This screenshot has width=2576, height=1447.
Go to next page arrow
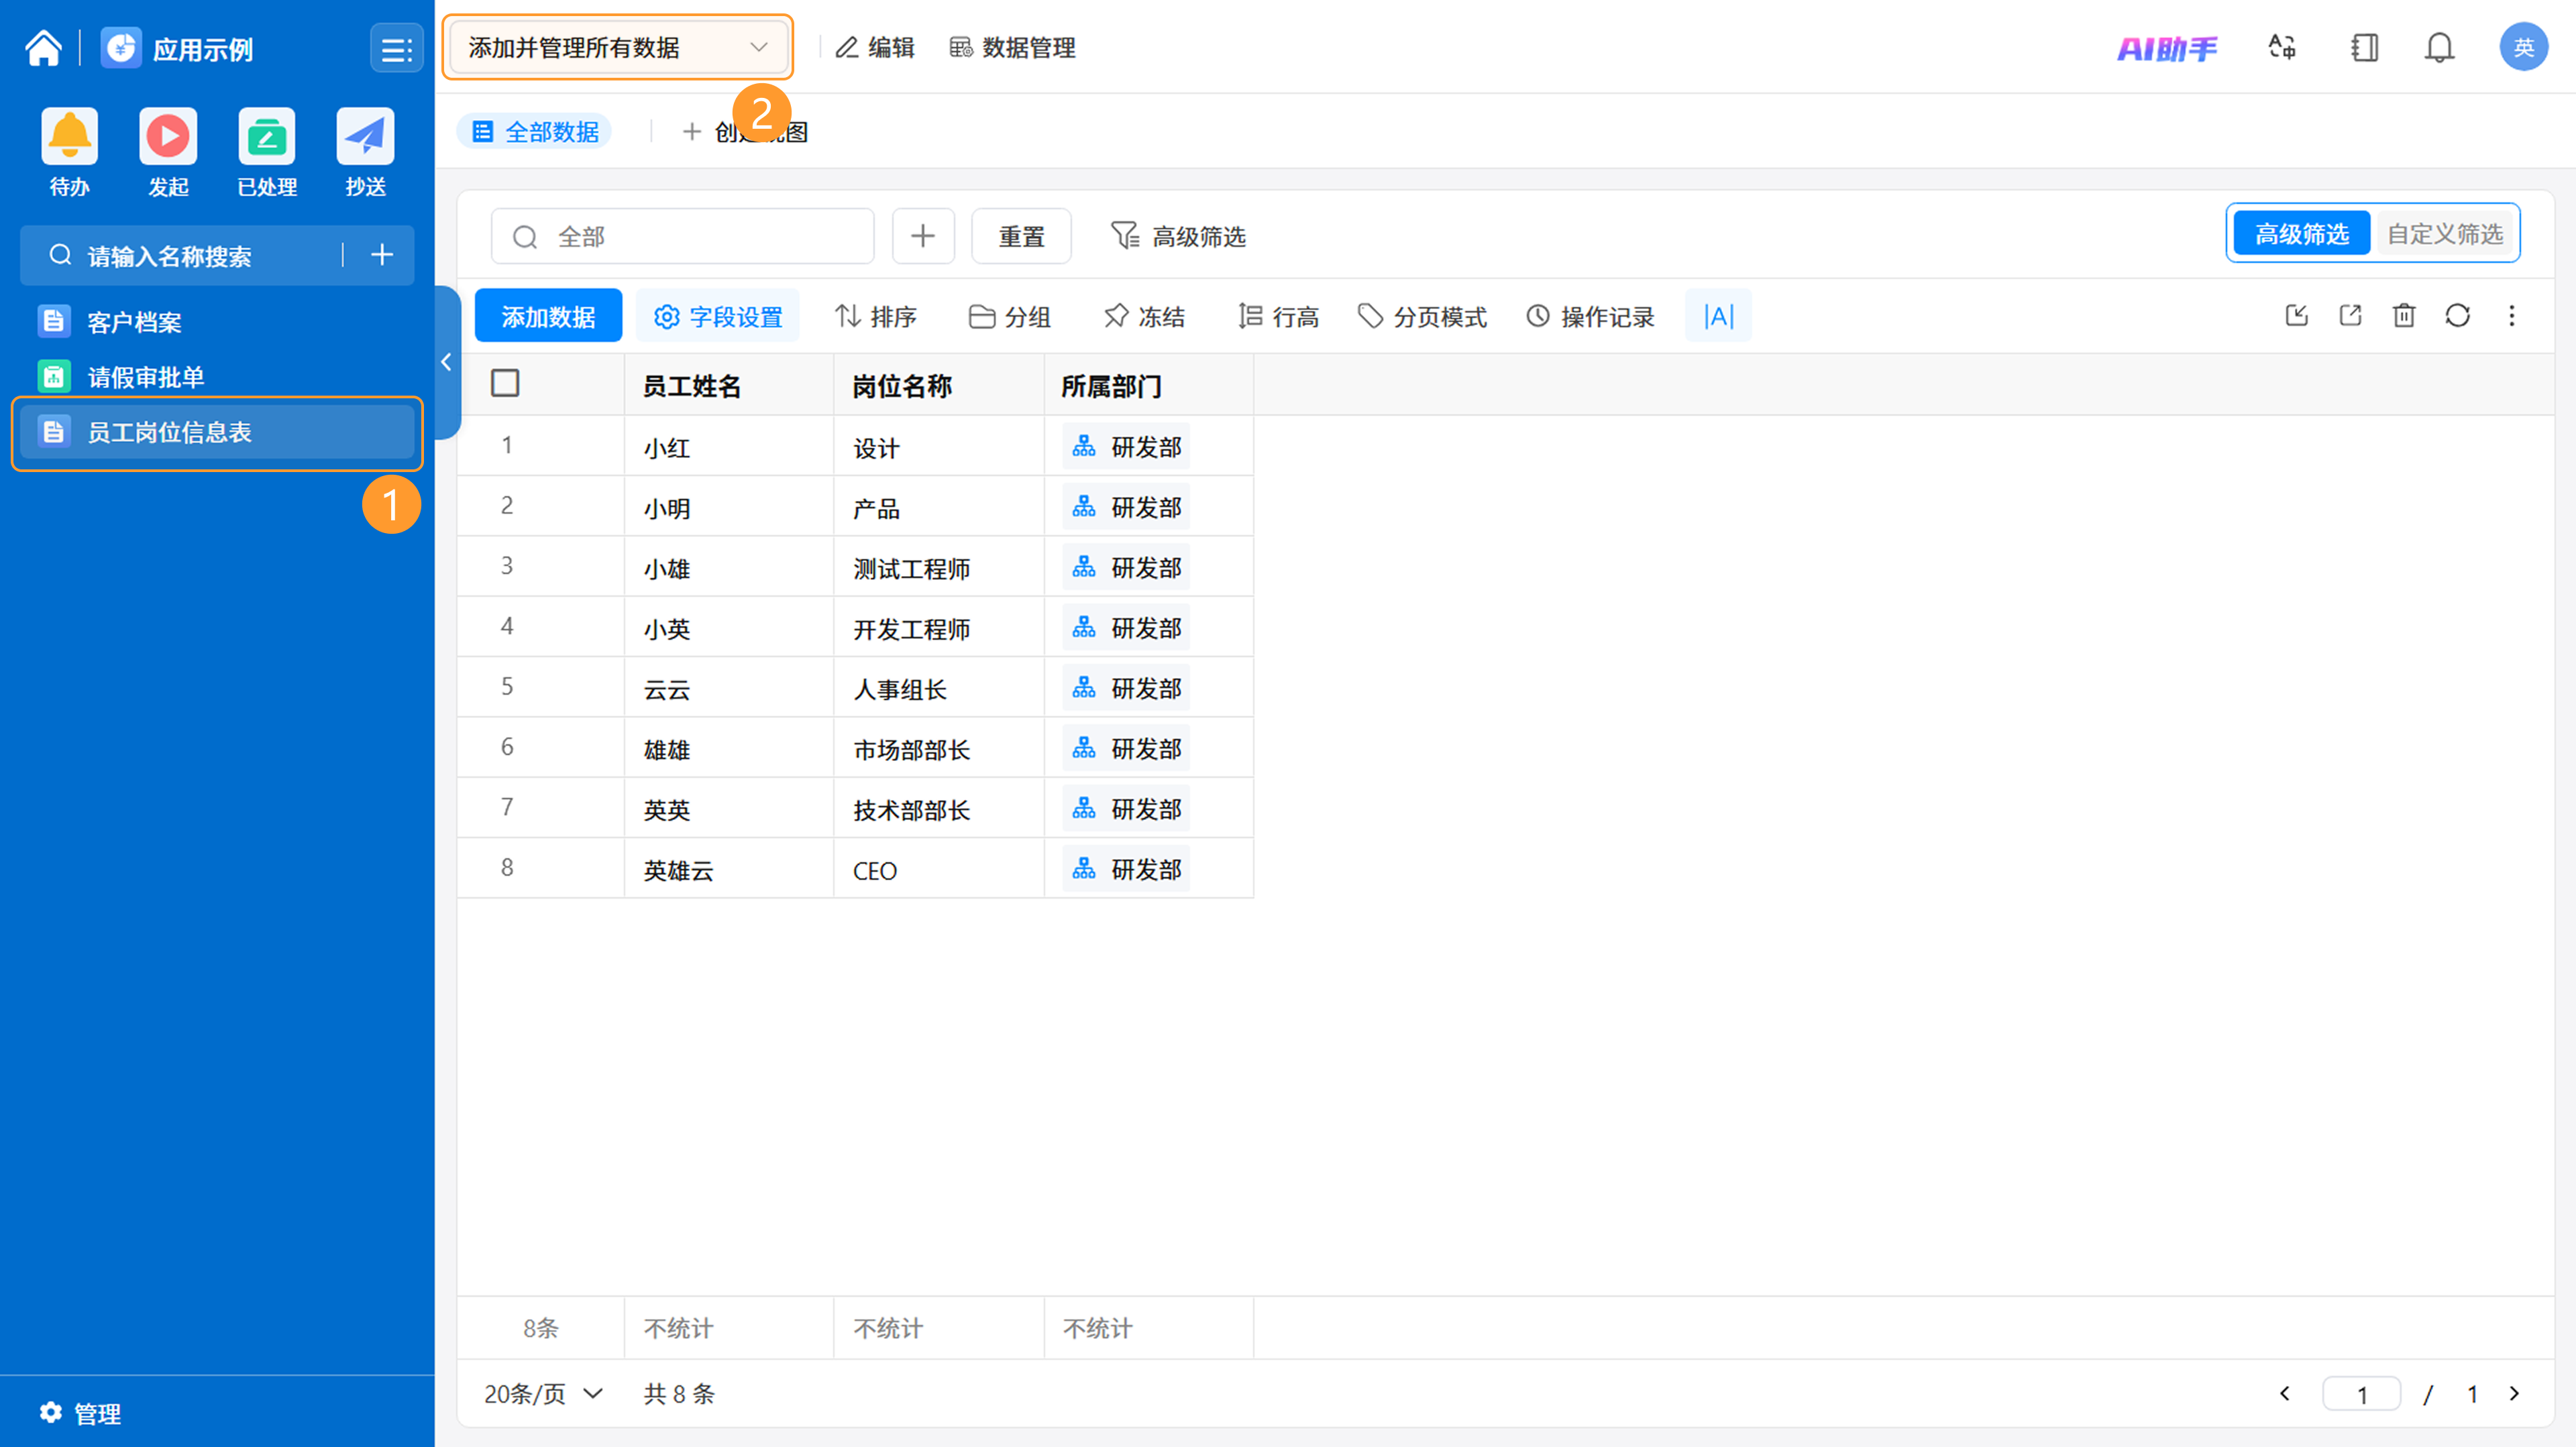pyautogui.click(x=2514, y=1393)
